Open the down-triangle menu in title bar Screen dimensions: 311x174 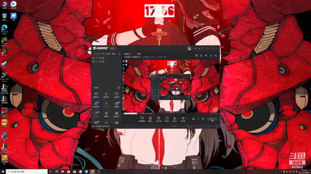click(x=203, y=48)
